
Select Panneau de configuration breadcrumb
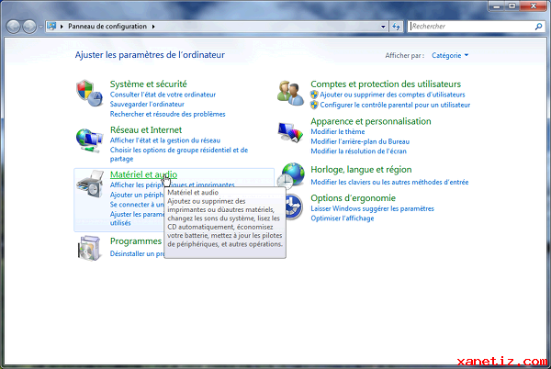pyautogui.click(x=107, y=27)
